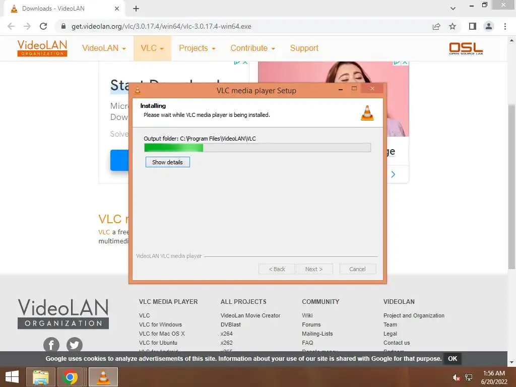Open Project and Organization link
516x387 pixels.
tap(414, 315)
